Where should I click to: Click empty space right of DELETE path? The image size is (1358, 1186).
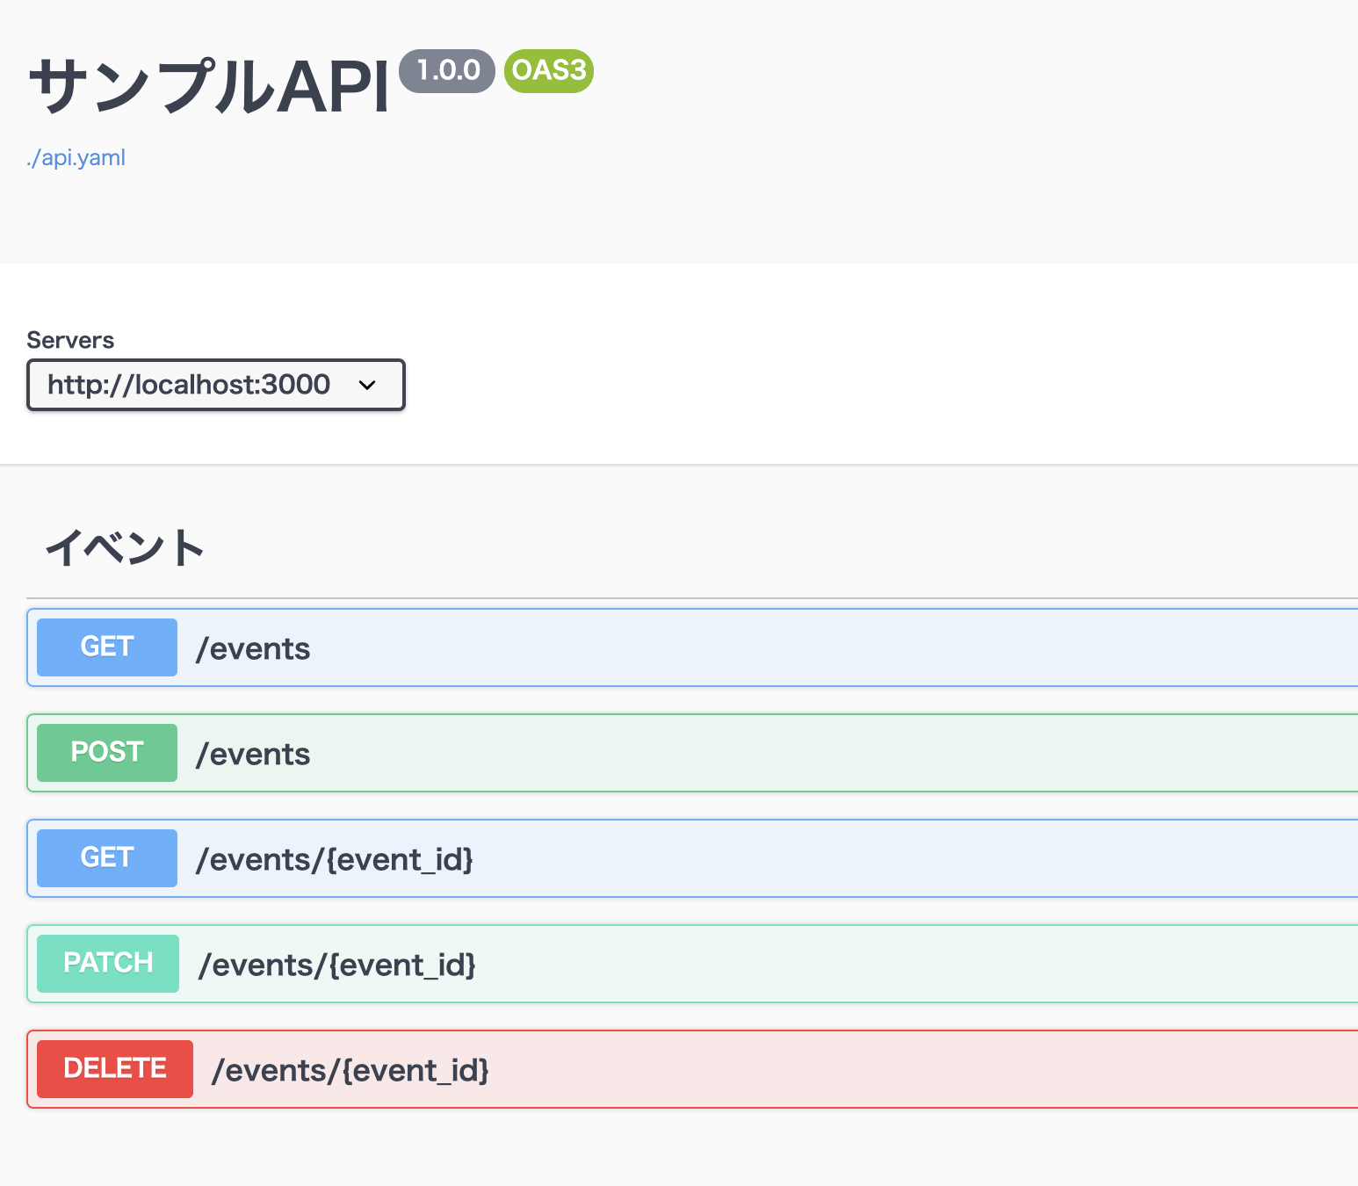(x=878, y=1070)
